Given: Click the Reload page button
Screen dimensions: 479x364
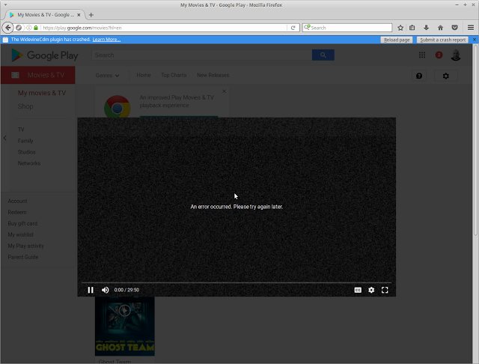Looking at the screenshot, I should coord(396,39).
